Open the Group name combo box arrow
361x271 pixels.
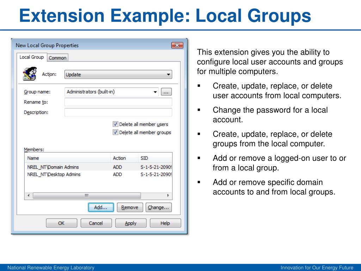(155, 92)
